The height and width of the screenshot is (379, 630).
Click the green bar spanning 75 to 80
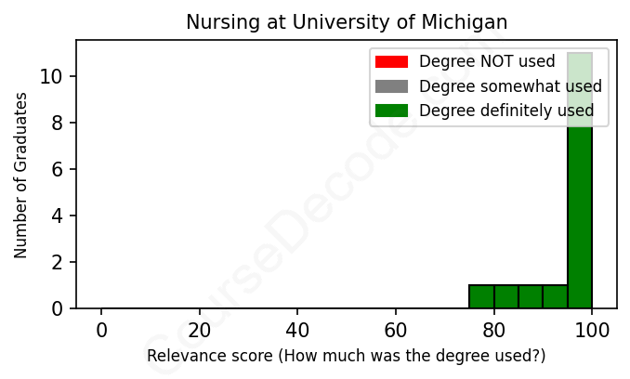pyautogui.click(x=481, y=296)
